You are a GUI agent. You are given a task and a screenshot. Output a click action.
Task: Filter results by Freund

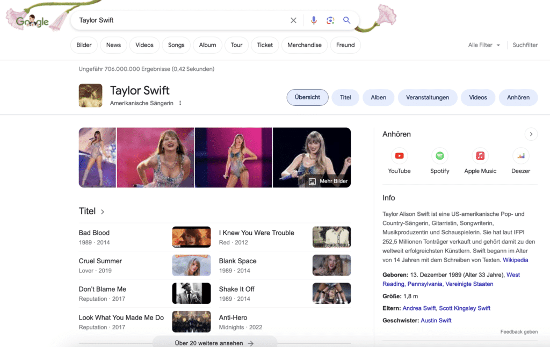click(345, 45)
